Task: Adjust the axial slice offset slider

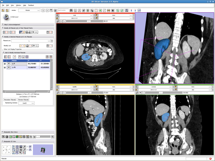Action: coord(88,21)
